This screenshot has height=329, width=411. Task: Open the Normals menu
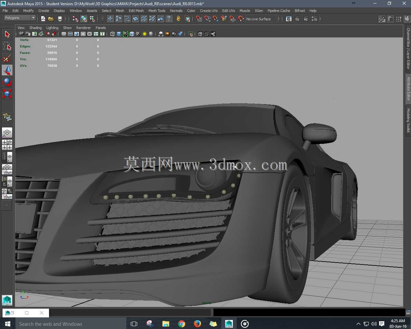(176, 11)
